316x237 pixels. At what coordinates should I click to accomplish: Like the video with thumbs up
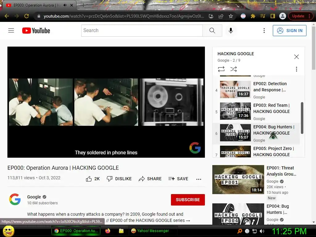[93, 179]
